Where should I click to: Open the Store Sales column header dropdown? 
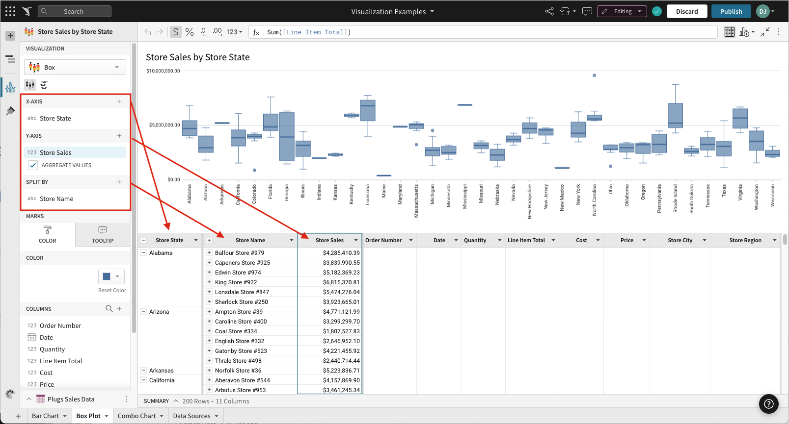(356, 240)
